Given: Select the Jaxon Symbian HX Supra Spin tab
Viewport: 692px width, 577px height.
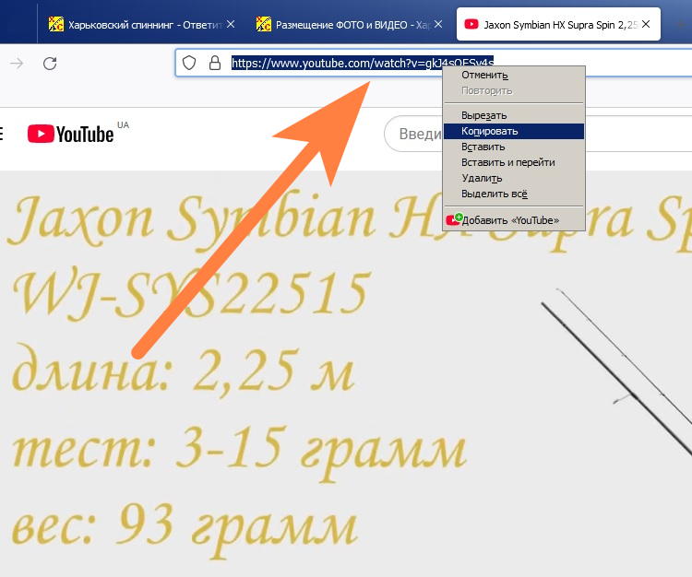Looking at the screenshot, I should 558,24.
